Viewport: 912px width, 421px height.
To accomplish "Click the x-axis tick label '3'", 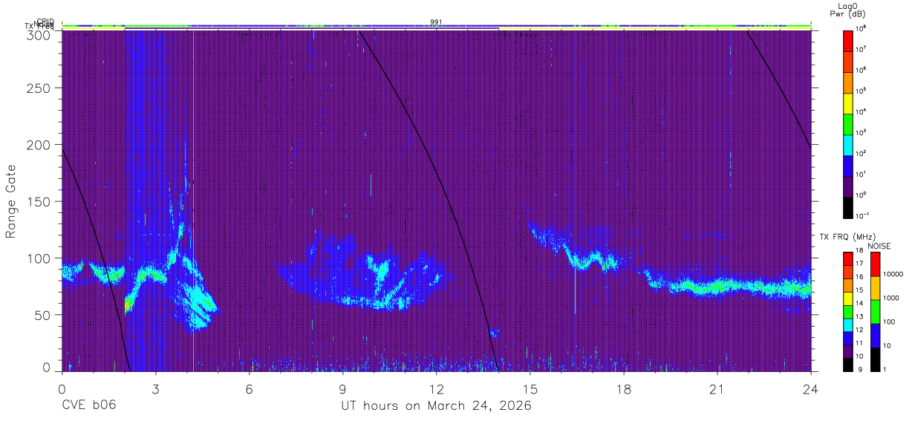I will pos(155,388).
